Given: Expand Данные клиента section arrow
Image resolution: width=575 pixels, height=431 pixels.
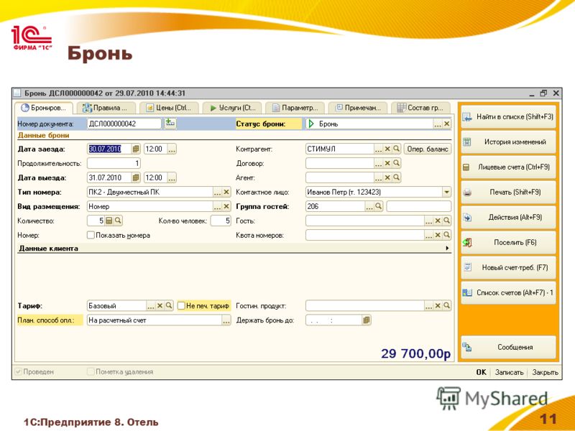Looking at the screenshot, I should point(447,249).
